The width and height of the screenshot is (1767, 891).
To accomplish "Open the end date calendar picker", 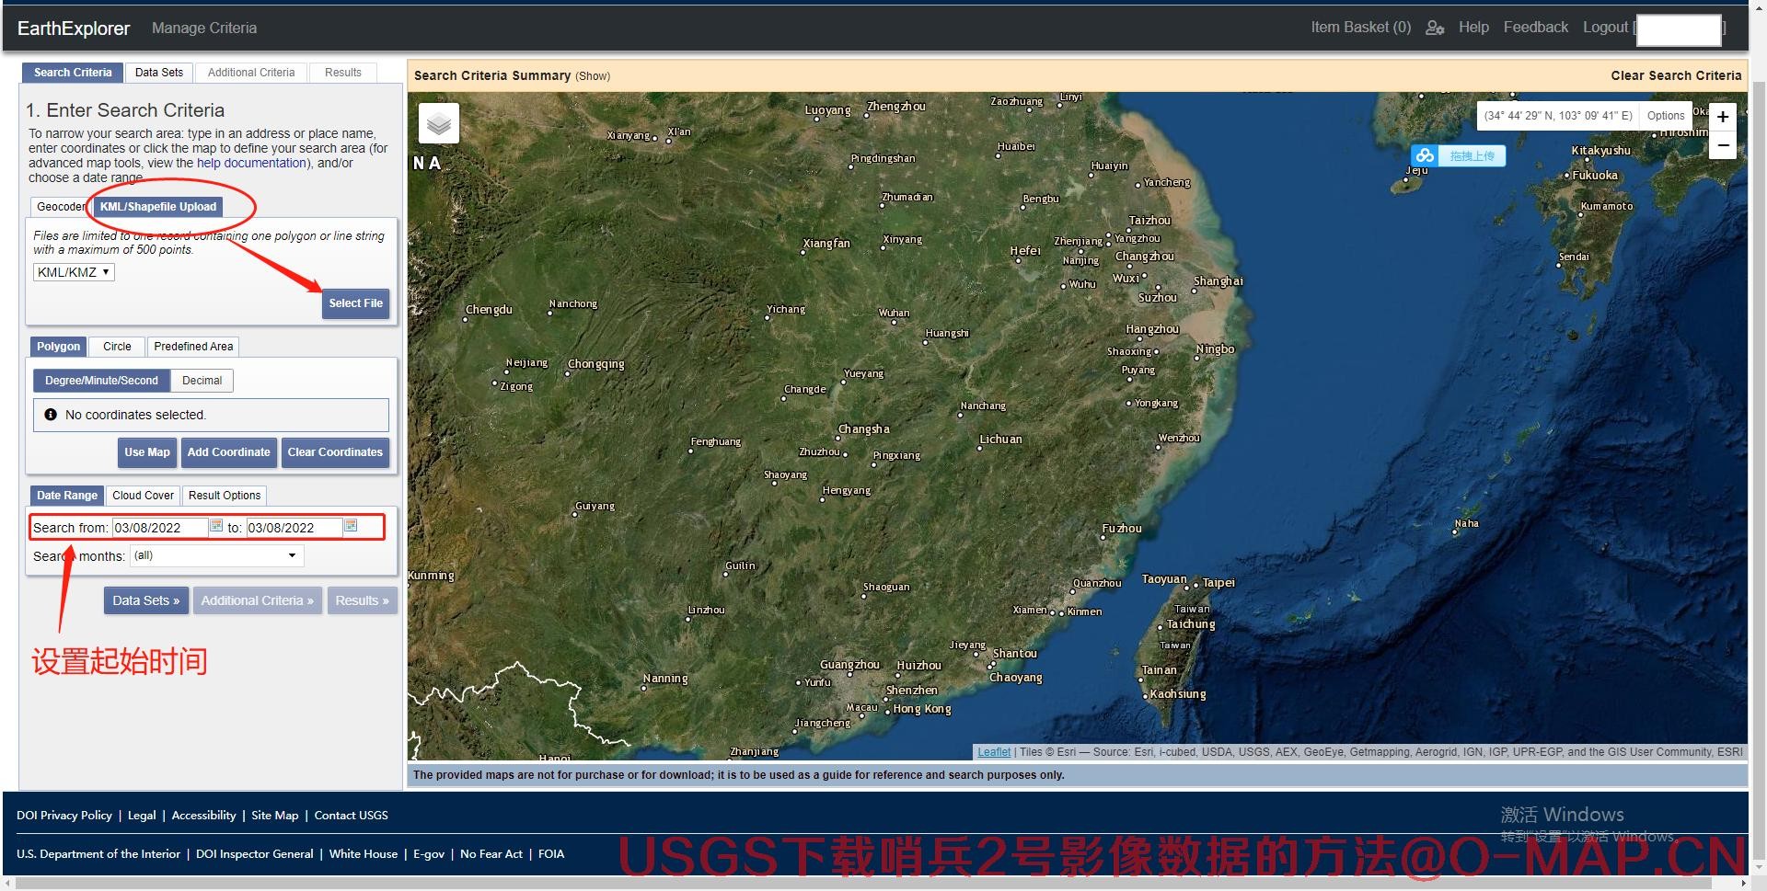I will coord(351,526).
